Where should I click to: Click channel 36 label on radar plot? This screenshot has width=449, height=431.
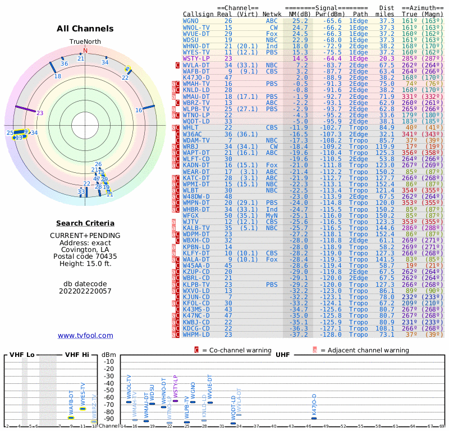tap(65, 63)
